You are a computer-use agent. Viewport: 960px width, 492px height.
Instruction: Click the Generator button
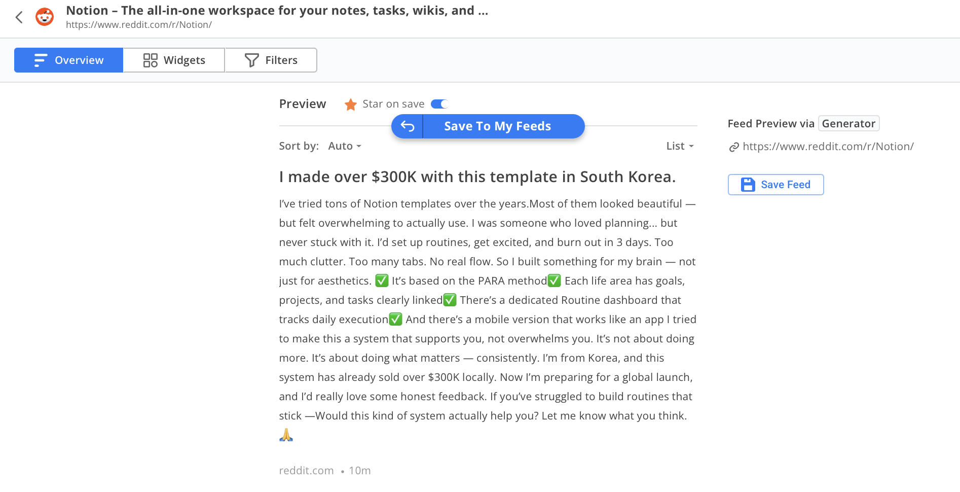point(848,124)
